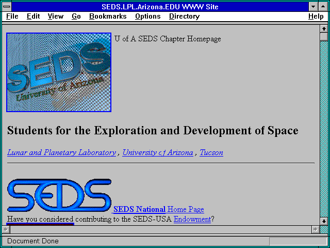Open the Edit menu
The width and height of the screenshot is (330, 248).
[x=33, y=16]
